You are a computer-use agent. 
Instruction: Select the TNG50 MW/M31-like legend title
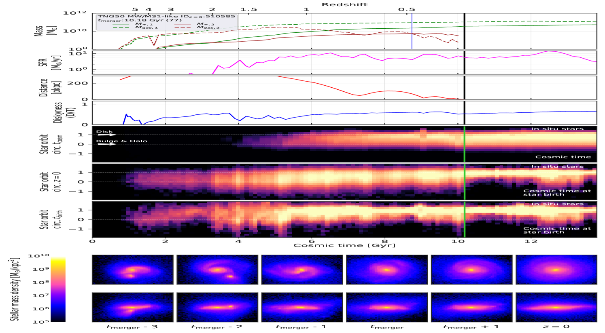click(166, 17)
